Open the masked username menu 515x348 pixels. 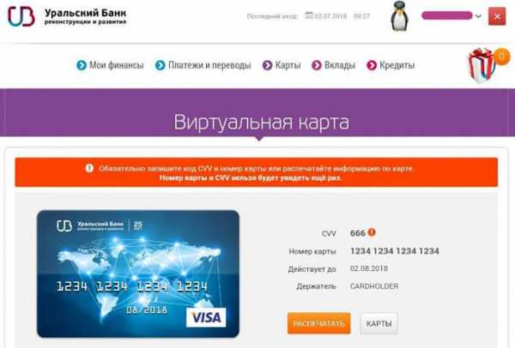point(446,15)
